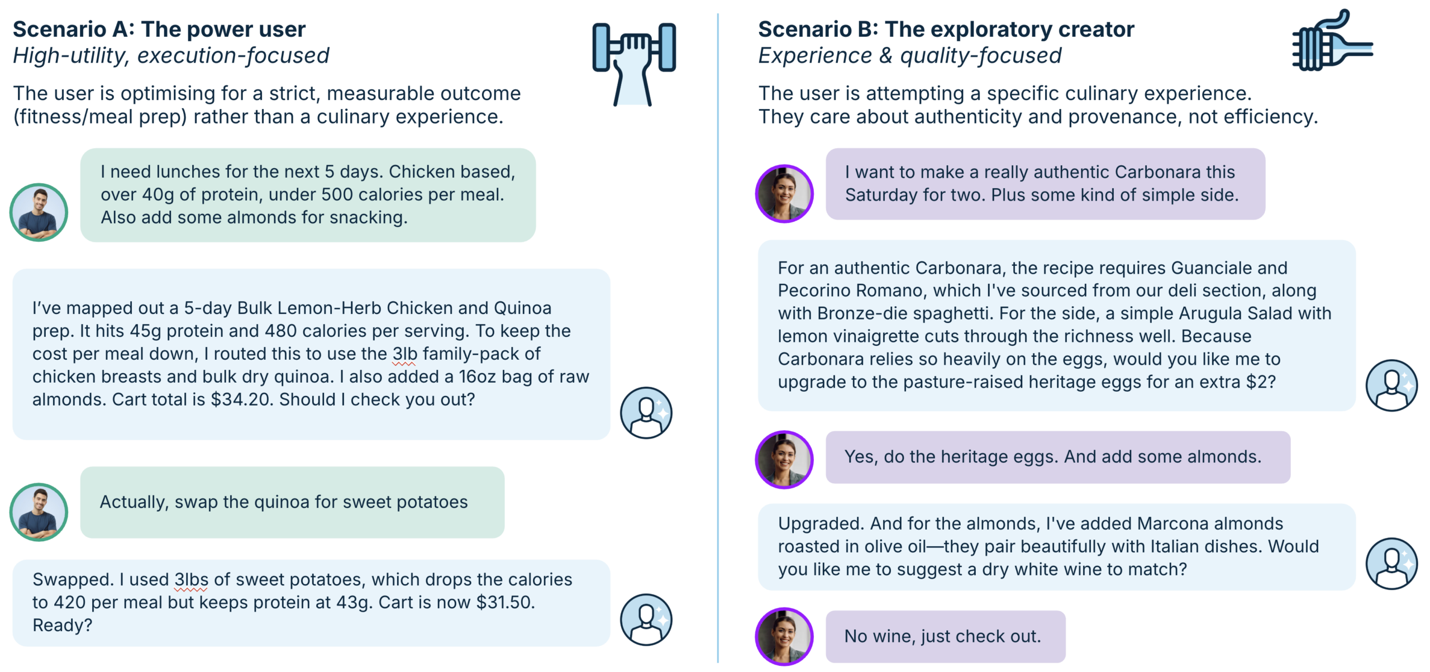Select the "Yes, do the heritage eggs" message

(1057, 457)
